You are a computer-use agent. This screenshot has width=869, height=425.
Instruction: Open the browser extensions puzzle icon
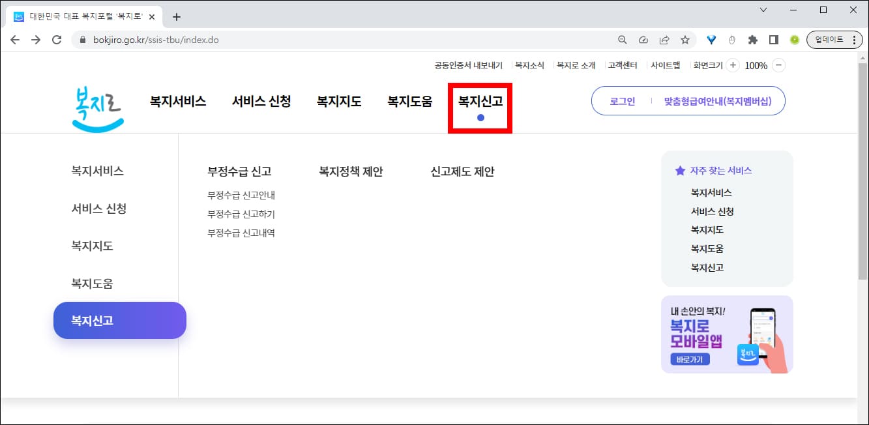[x=753, y=39]
